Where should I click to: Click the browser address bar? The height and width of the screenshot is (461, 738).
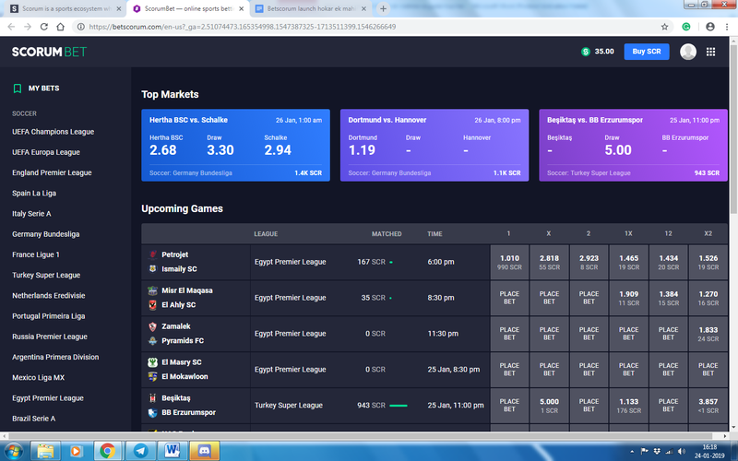pyautogui.click(x=367, y=27)
